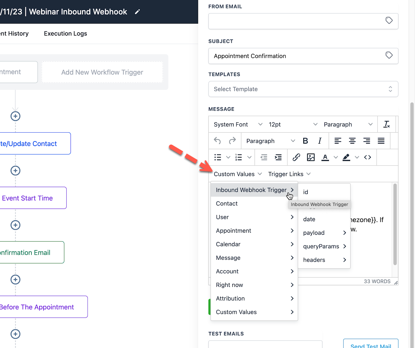The image size is (415, 348).
Task: Select Inbound Webhook Trigger menu item
Action: point(254,190)
